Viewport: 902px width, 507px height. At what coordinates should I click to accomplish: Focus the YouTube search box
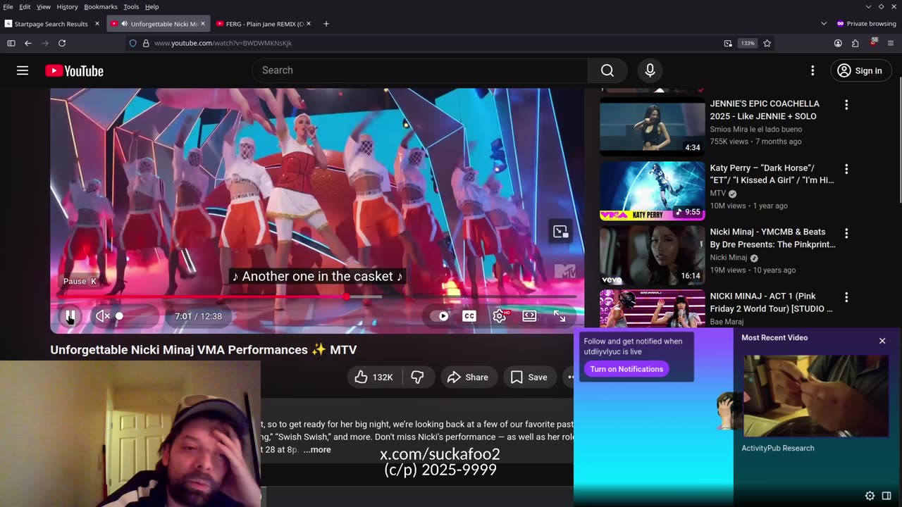coord(420,70)
